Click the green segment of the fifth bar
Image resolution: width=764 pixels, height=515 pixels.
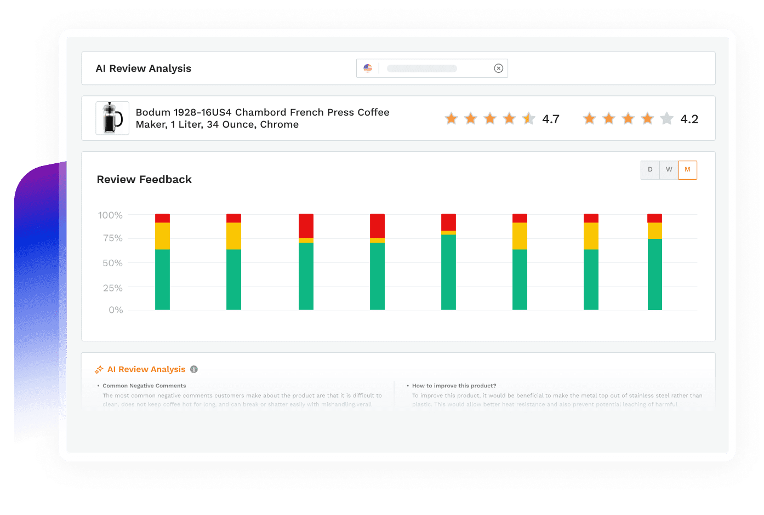[448, 272]
